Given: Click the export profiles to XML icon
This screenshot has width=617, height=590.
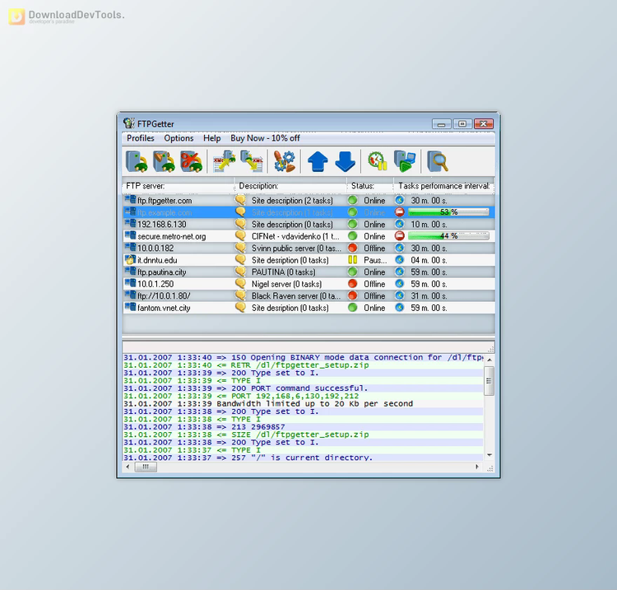Looking at the screenshot, I should [x=252, y=161].
